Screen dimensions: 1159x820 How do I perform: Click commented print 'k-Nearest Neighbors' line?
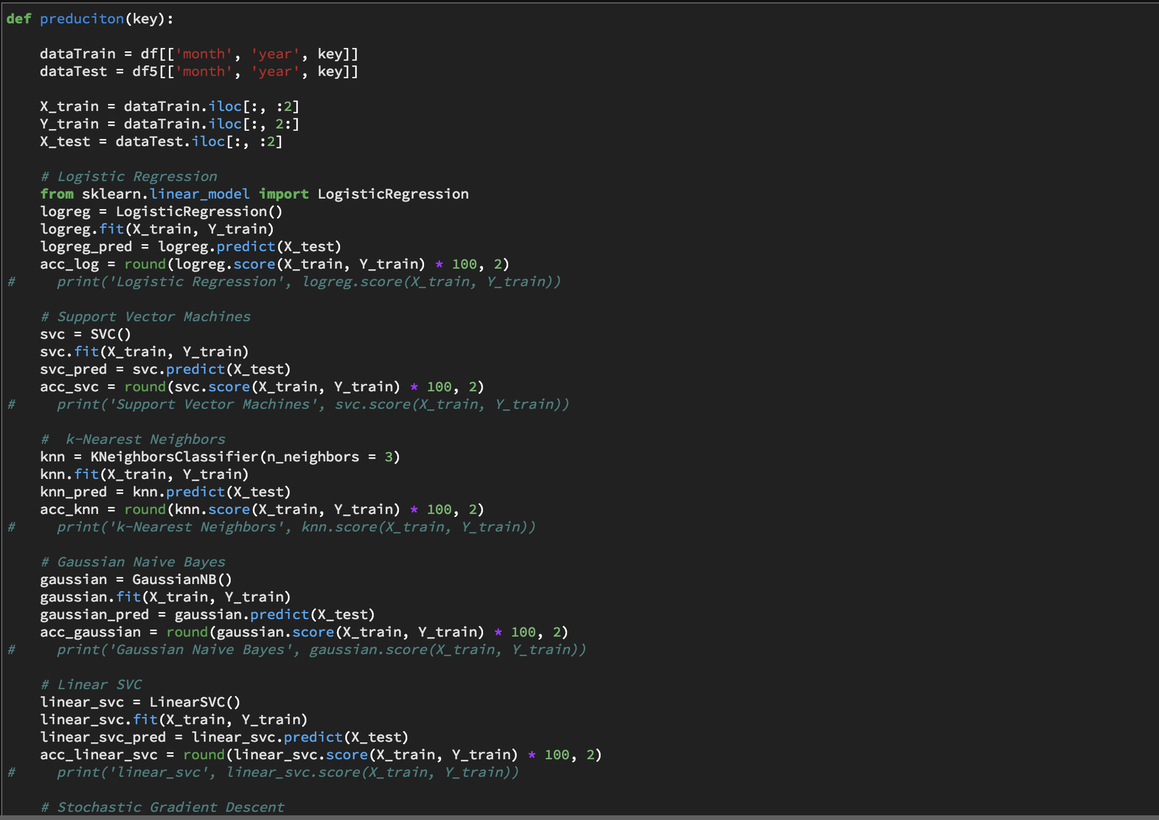pyautogui.click(x=272, y=527)
